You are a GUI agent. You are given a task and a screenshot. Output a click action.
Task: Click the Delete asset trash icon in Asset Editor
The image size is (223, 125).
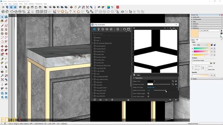point(112,100)
